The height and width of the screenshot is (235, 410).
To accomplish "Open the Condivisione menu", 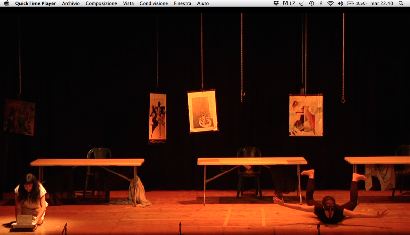I will point(154,3).
